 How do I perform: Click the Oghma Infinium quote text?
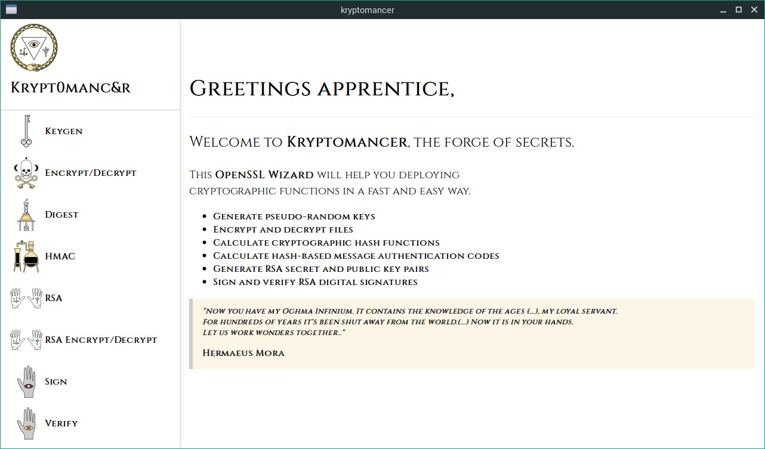410,322
